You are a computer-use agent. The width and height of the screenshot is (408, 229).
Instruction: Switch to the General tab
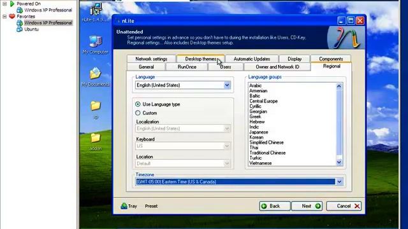[x=146, y=67]
